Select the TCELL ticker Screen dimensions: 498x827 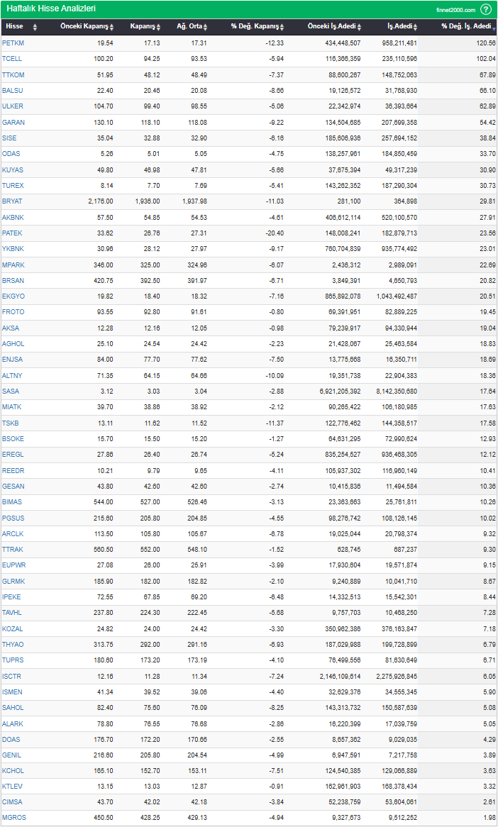12,59
